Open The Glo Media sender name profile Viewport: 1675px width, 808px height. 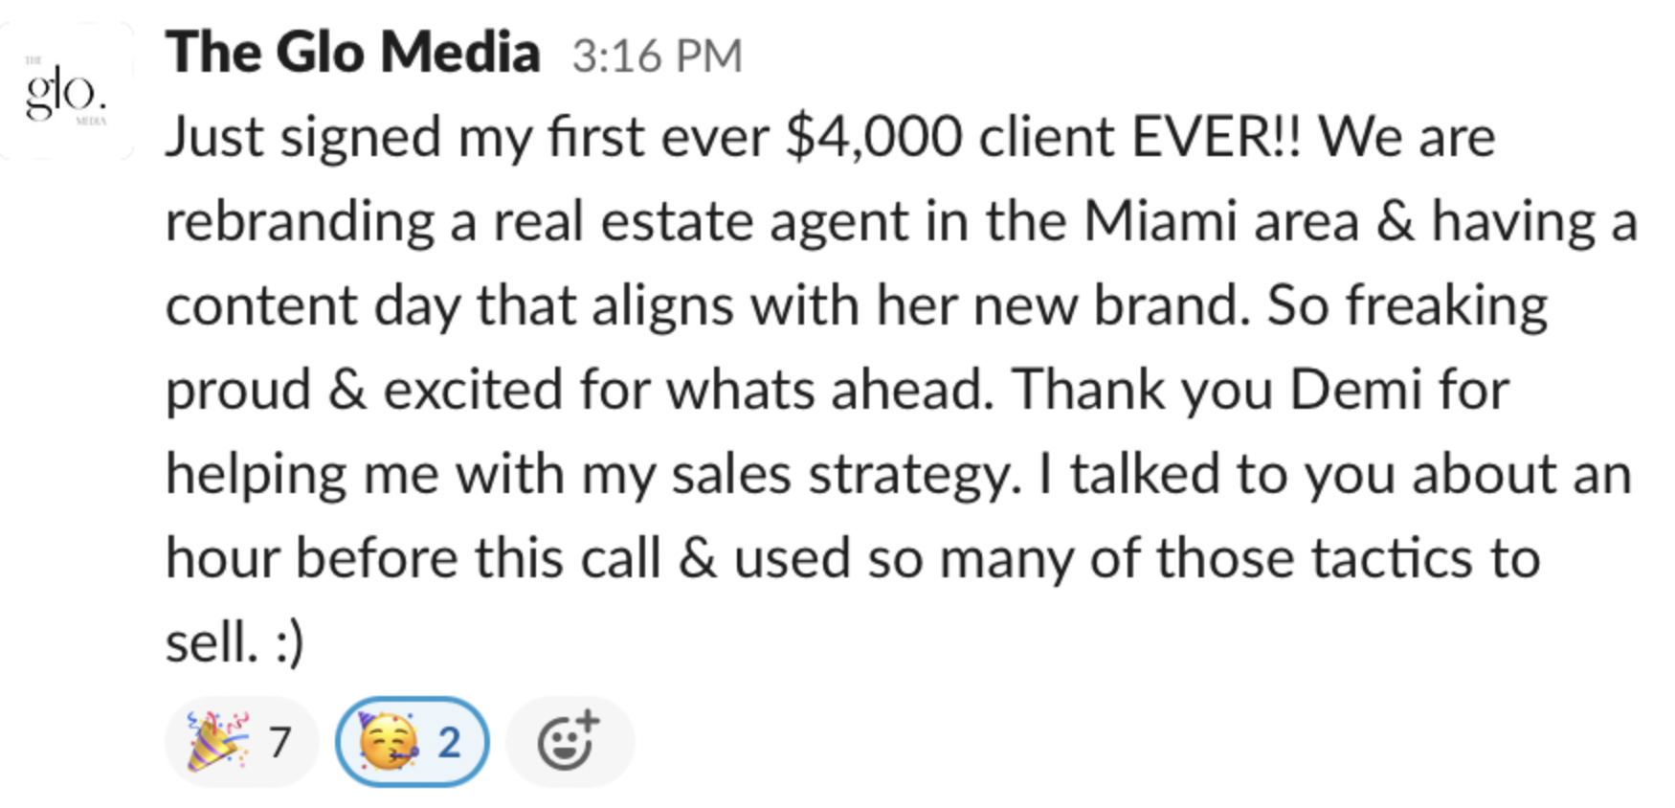tap(352, 52)
